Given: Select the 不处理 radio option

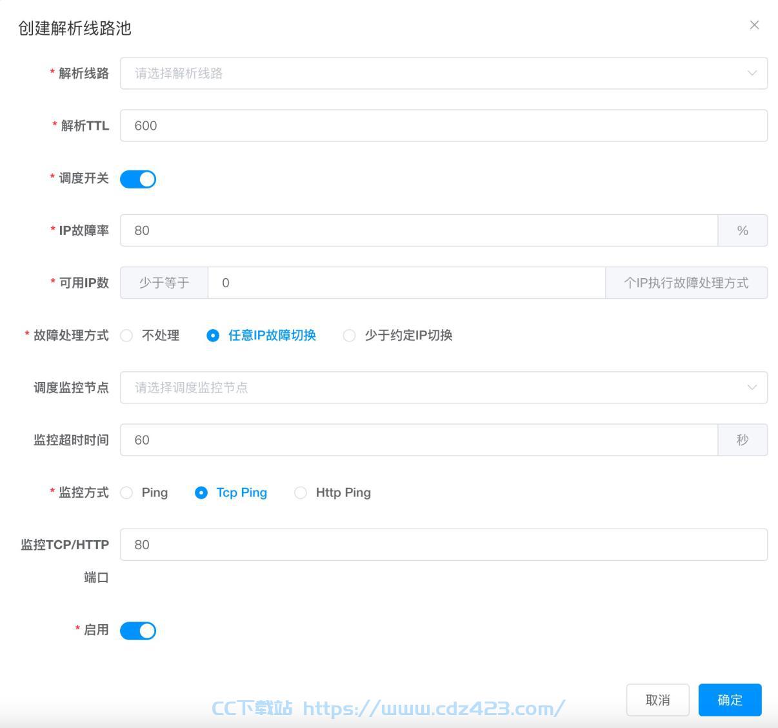Looking at the screenshot, I should pos(150,336).
